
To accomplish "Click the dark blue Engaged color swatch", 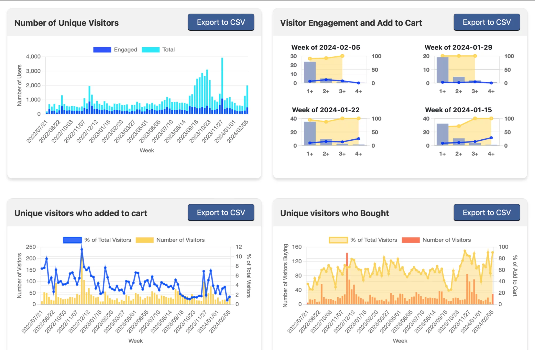I will (x=102, y=49).
